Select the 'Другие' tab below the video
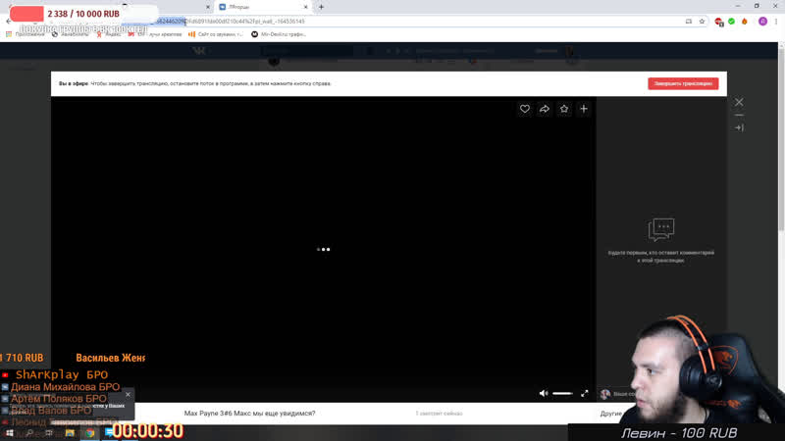 [x=610, y=414]
